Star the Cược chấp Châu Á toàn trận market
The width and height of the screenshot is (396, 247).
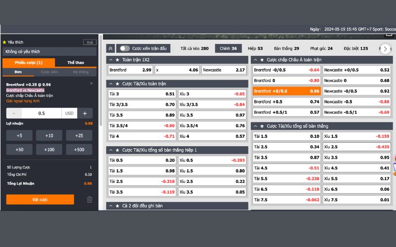click(262, 60)
